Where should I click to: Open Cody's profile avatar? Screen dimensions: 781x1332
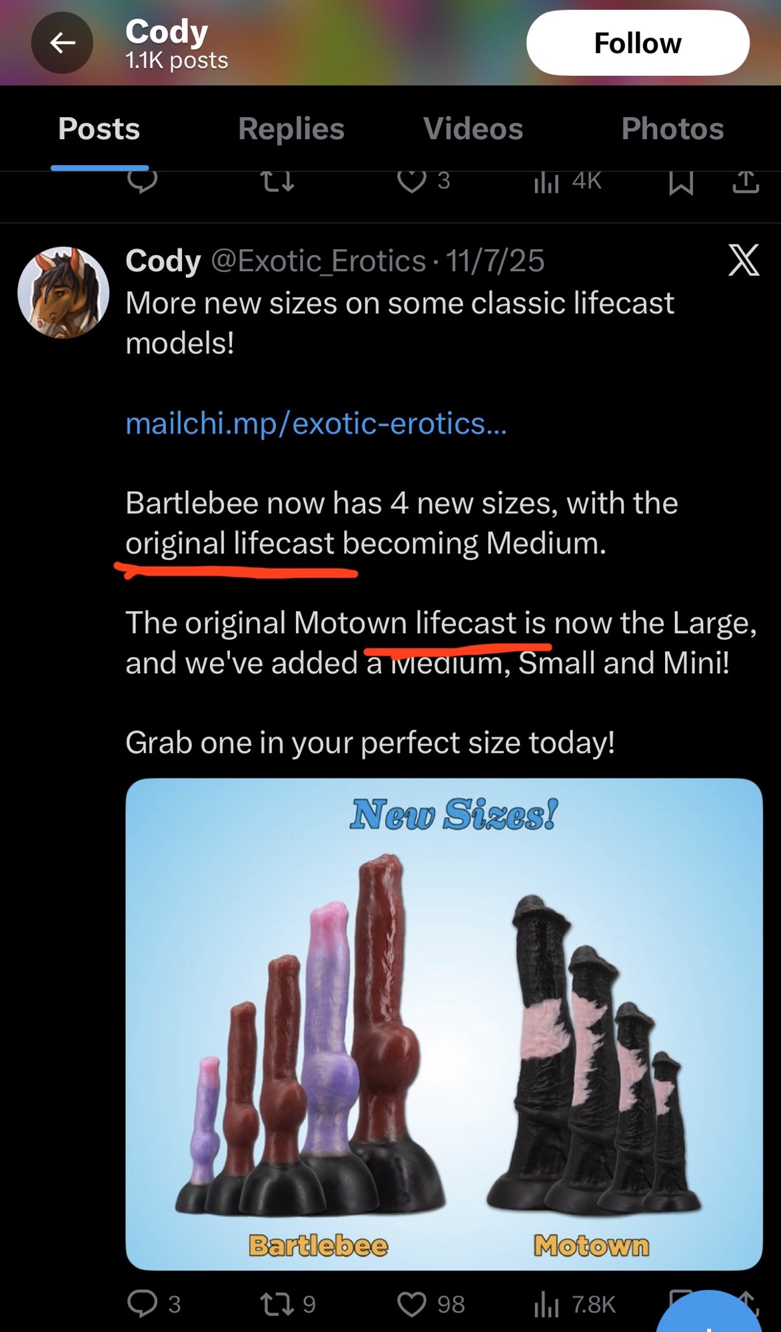pos(63,292)
